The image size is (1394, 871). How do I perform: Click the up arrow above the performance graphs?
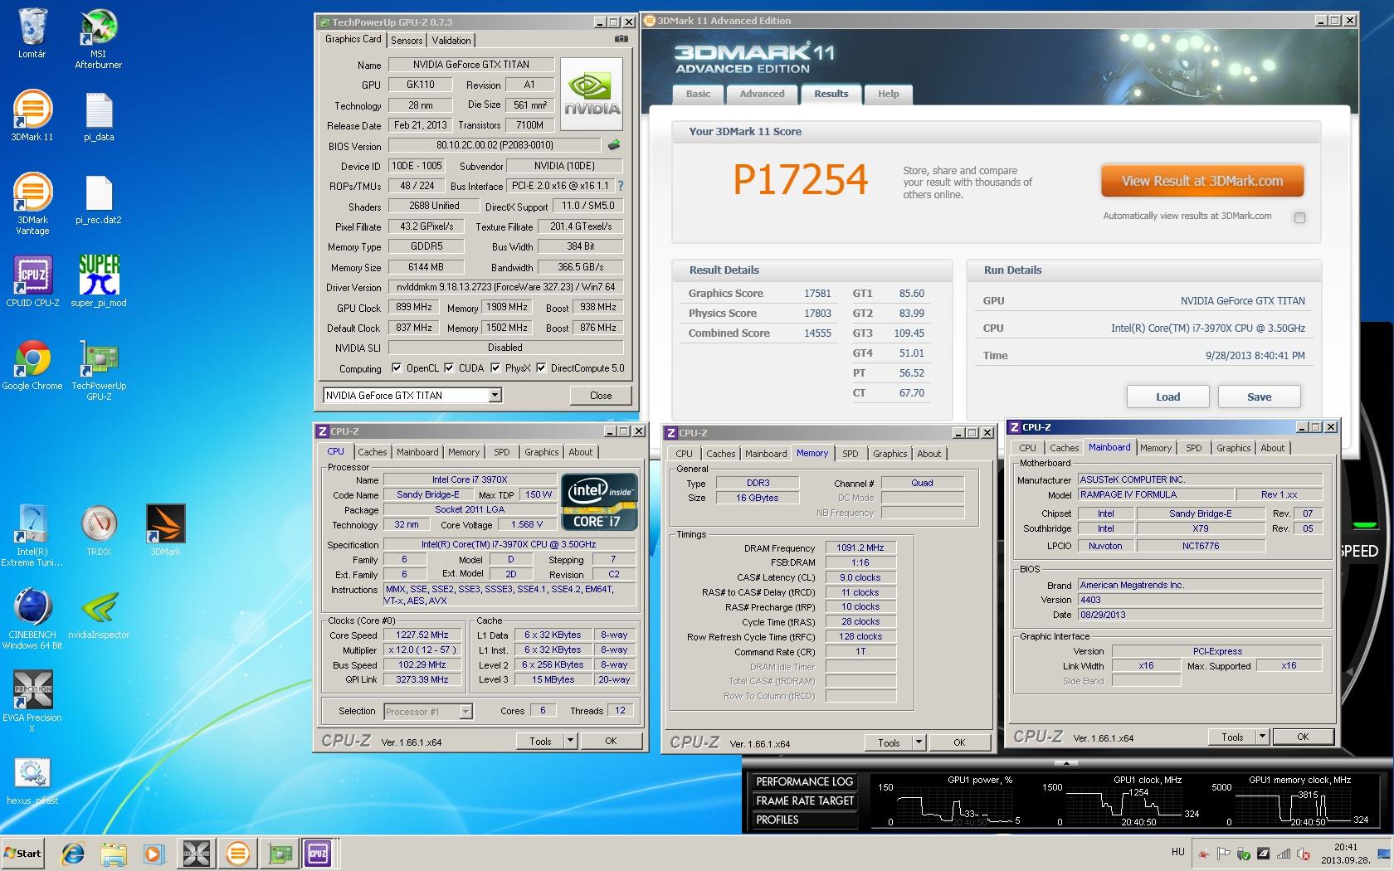pos(1066,762)
